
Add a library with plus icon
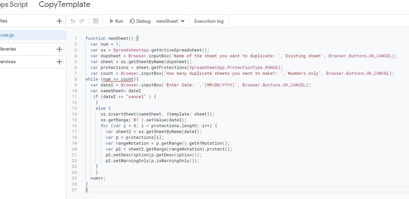click(59, 49)
